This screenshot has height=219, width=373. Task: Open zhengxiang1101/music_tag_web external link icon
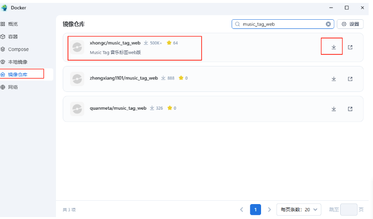[x=350, y=79]
